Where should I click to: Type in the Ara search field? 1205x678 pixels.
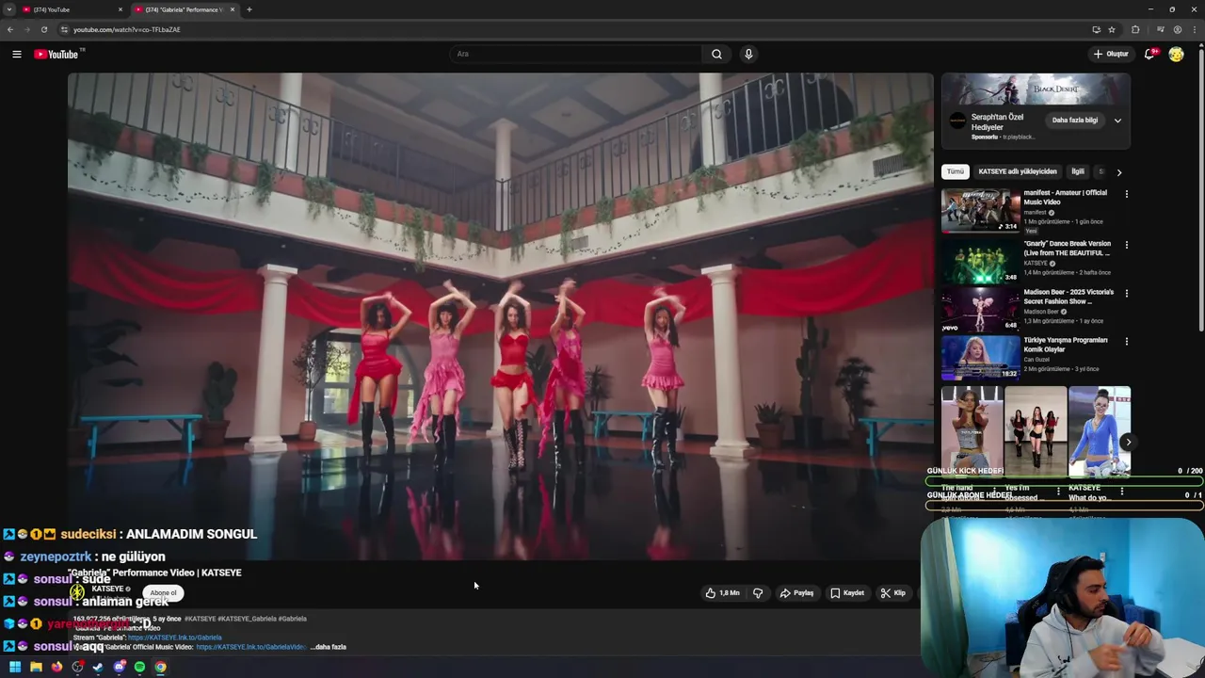click(576, 55)
